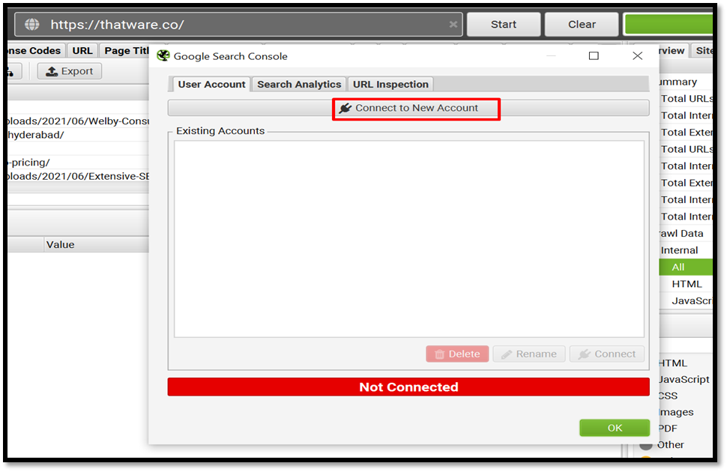Click the -pricing/ URL row
This screenshot has width=727, height=472.
pyautogui.click(x=78, y=163)
